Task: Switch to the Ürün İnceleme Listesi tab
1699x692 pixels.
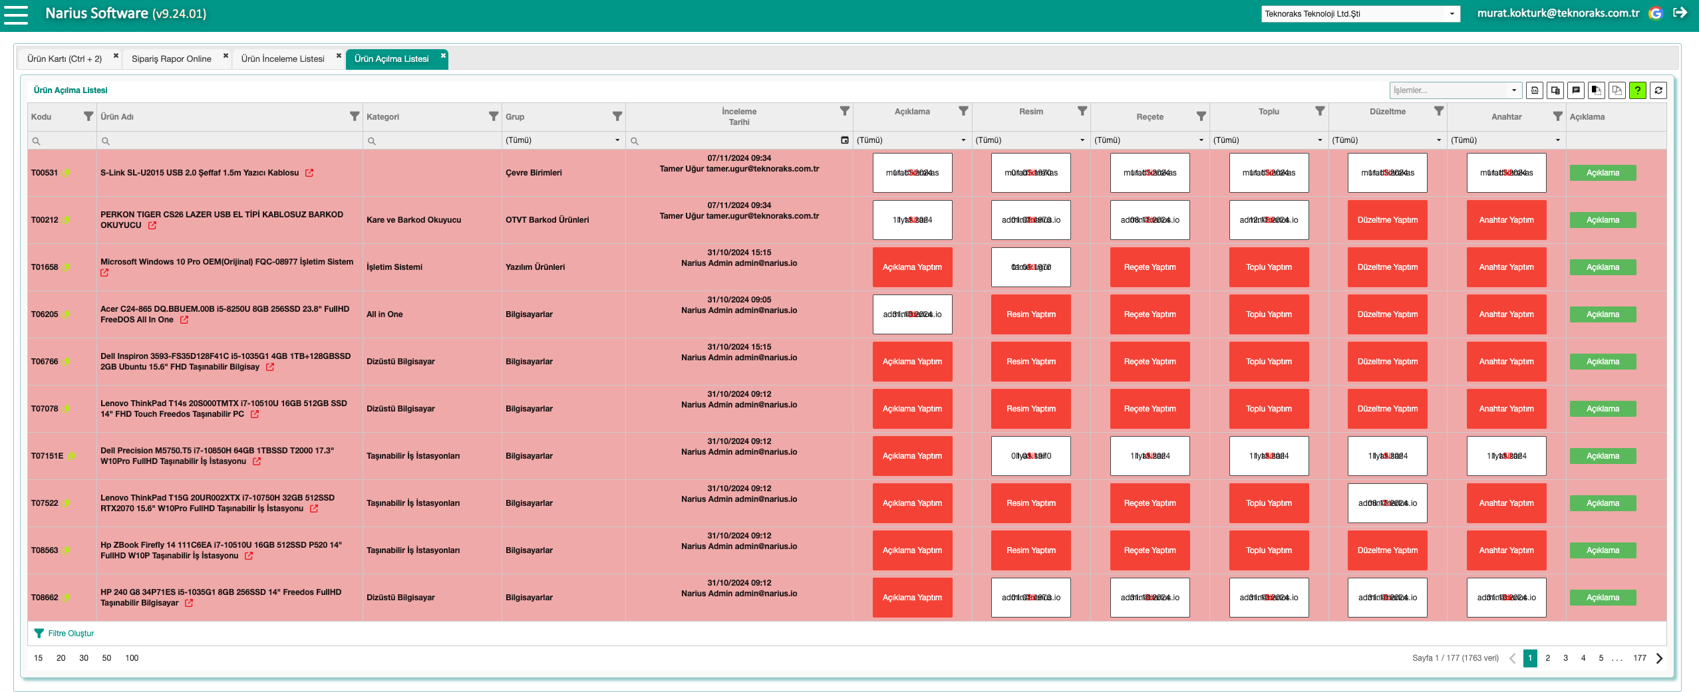Action: [282, 59]
